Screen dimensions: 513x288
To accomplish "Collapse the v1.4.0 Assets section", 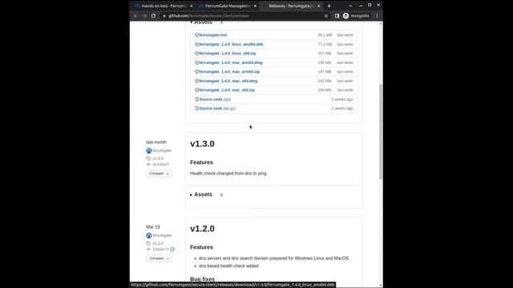I will (201, 22).
